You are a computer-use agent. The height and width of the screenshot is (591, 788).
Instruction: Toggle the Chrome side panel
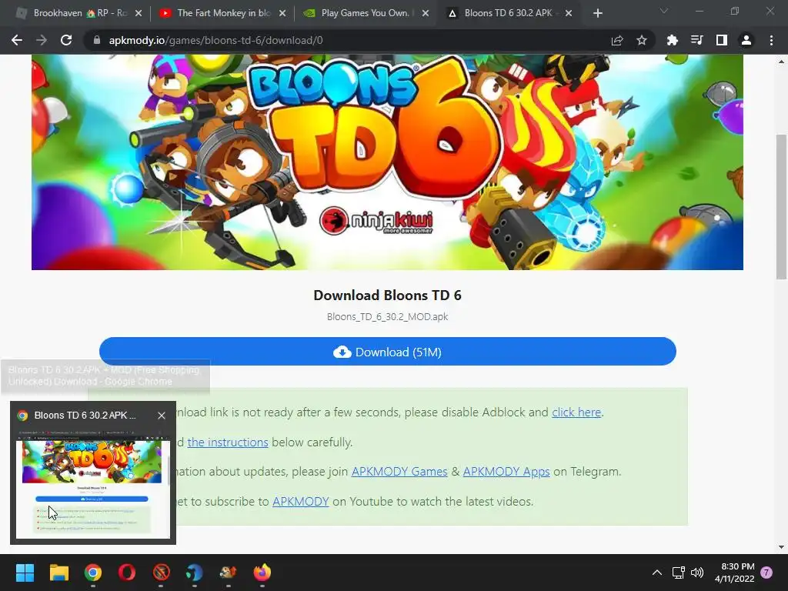click(x=722, y=40)
